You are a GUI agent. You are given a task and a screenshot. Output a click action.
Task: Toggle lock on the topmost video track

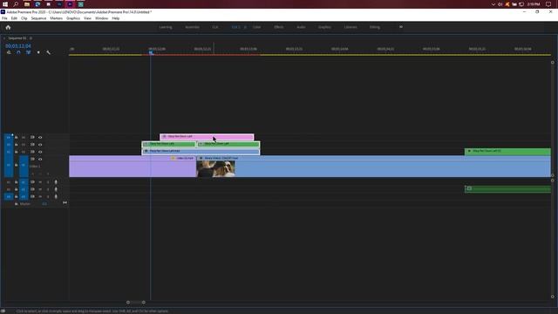coord(16,138)
